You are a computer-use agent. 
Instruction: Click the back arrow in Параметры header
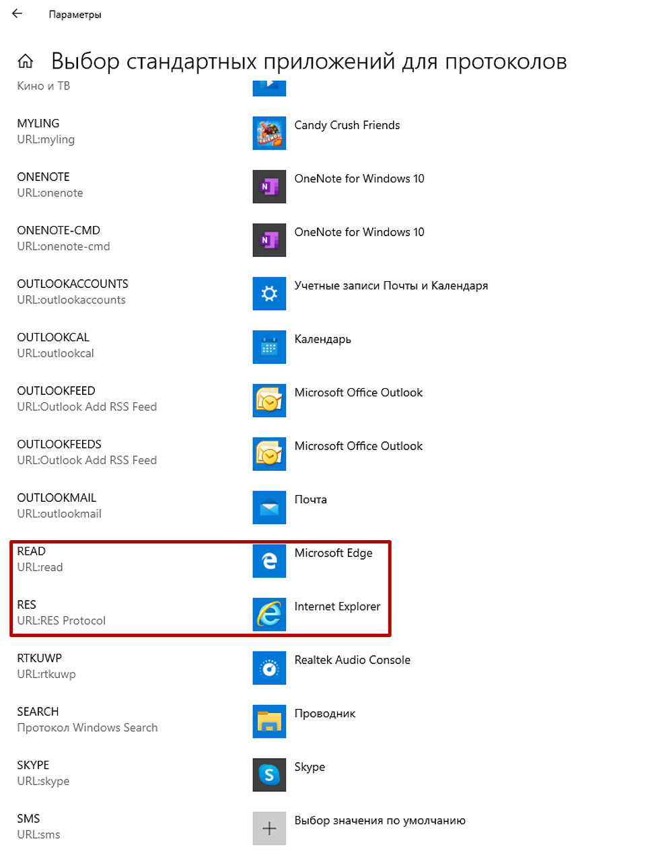pyautogui.click(x=17, y=13)
